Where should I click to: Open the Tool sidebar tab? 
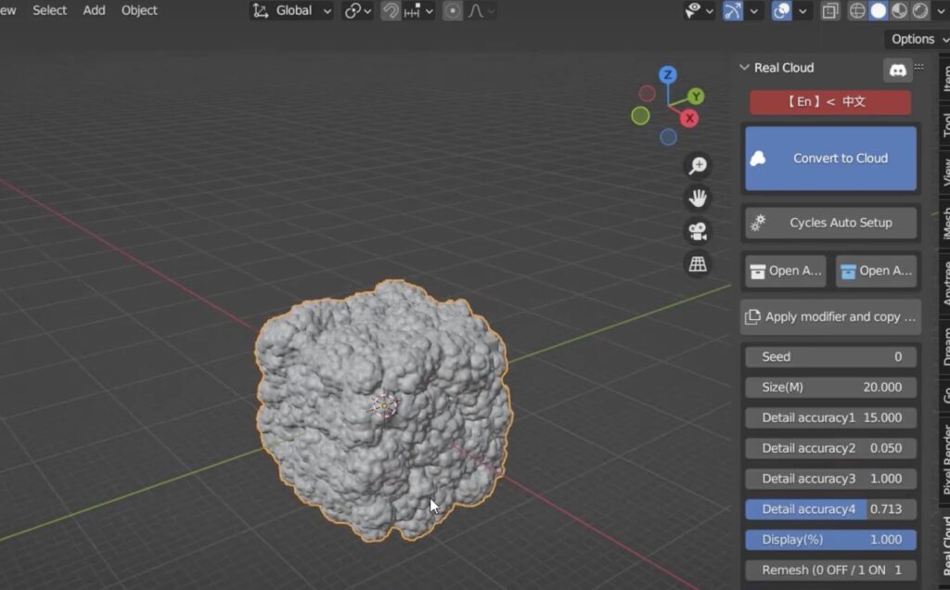point(945,123)
